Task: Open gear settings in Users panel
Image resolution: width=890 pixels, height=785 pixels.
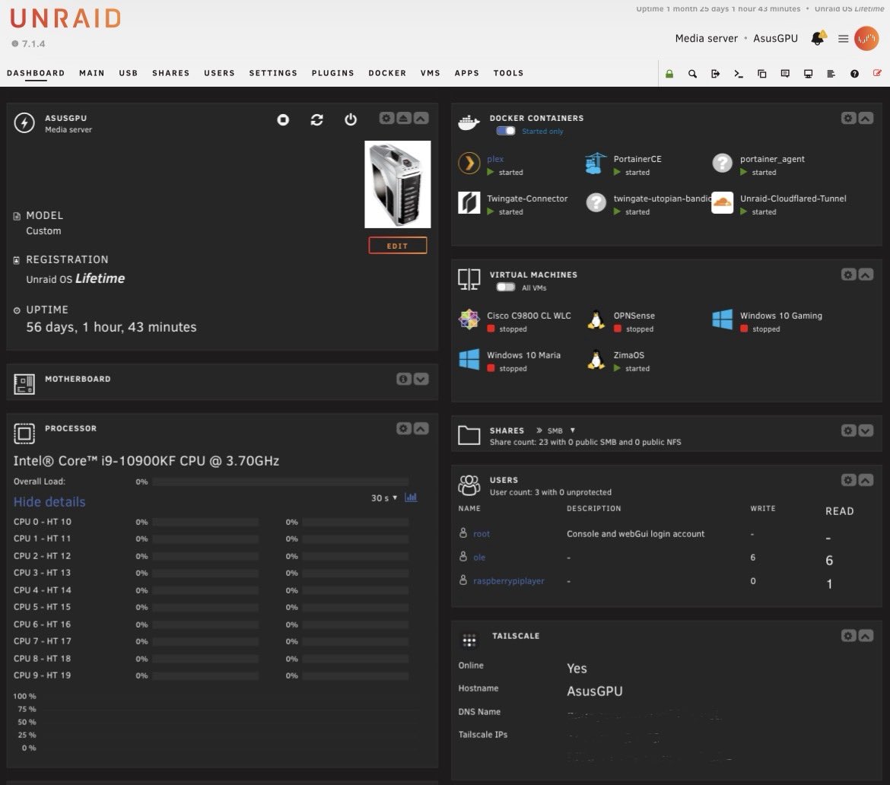Action: pos(848,480)
